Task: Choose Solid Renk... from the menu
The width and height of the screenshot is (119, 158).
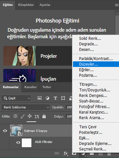Action: [x=96, y=39]
